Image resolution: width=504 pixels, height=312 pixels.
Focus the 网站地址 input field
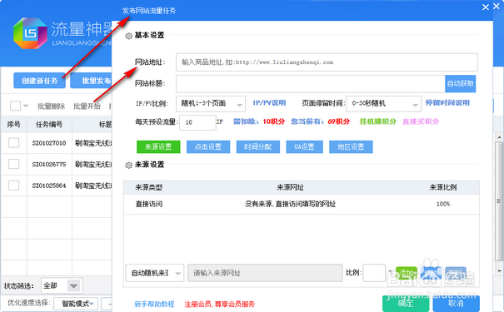tap(327, 62)
